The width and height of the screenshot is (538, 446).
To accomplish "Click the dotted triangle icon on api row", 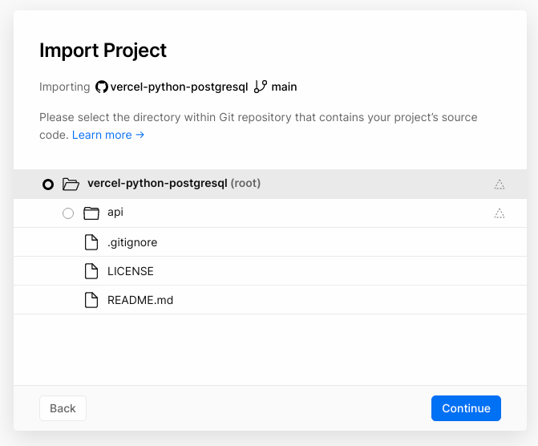I will (x=500, y=213).
